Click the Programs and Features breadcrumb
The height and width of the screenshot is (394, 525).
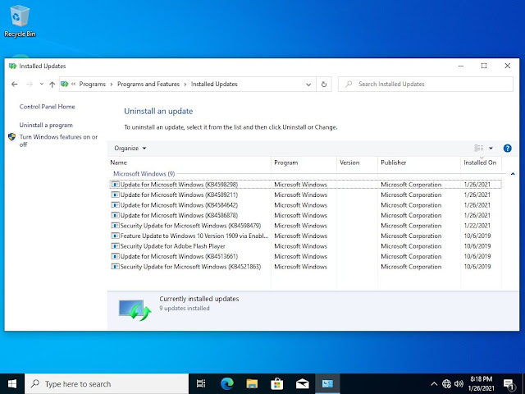(148, 84)
